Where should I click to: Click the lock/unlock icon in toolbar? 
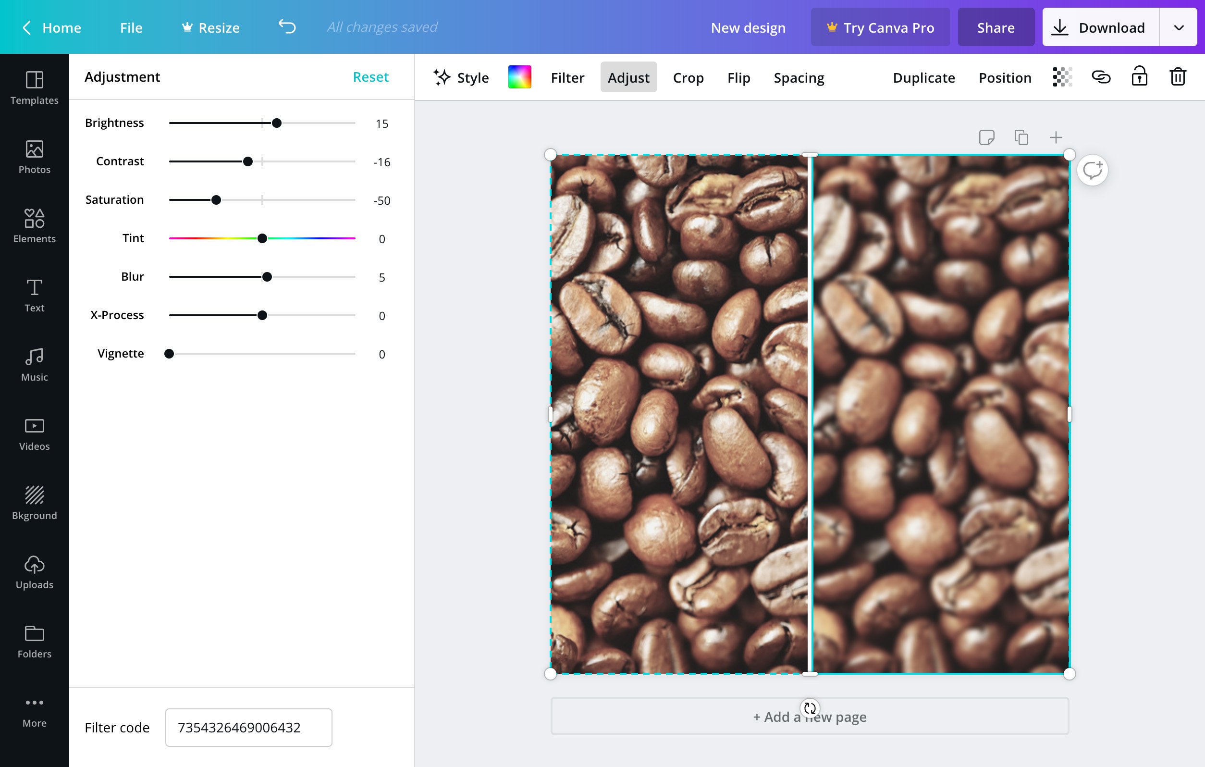click(x=1139, y=77)
